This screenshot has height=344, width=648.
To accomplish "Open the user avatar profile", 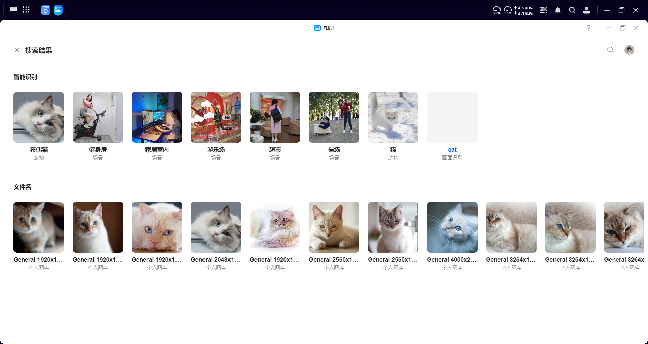I will click(x=629, y=50).
